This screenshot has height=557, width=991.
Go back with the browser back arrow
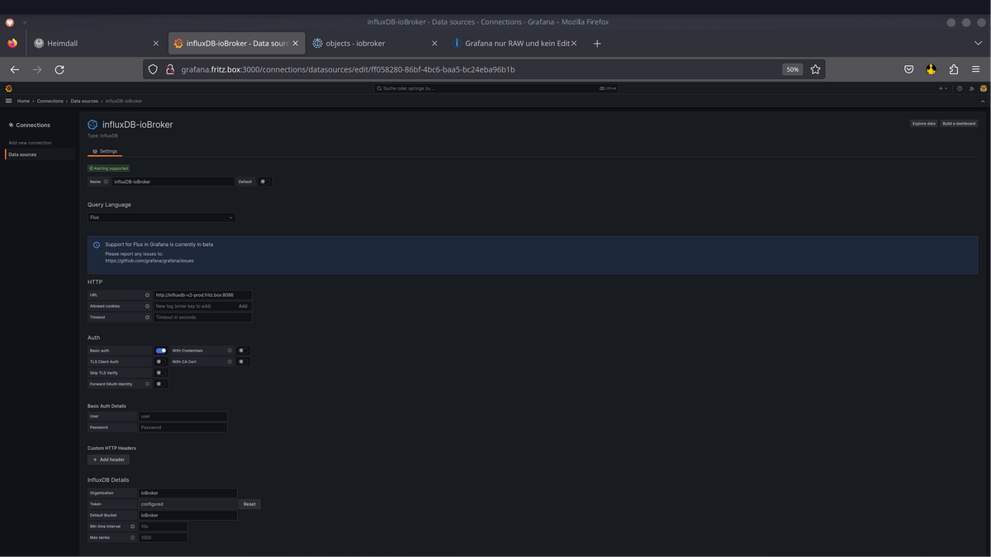[15, 69]
